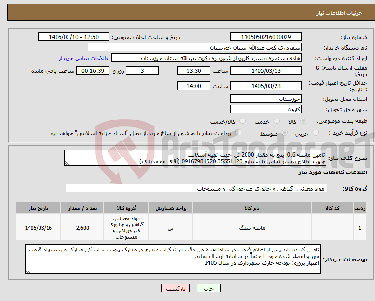Open the اطلاعات تماس خریدار link
This screenshot has width=375, height=301.
coord(84,58)
